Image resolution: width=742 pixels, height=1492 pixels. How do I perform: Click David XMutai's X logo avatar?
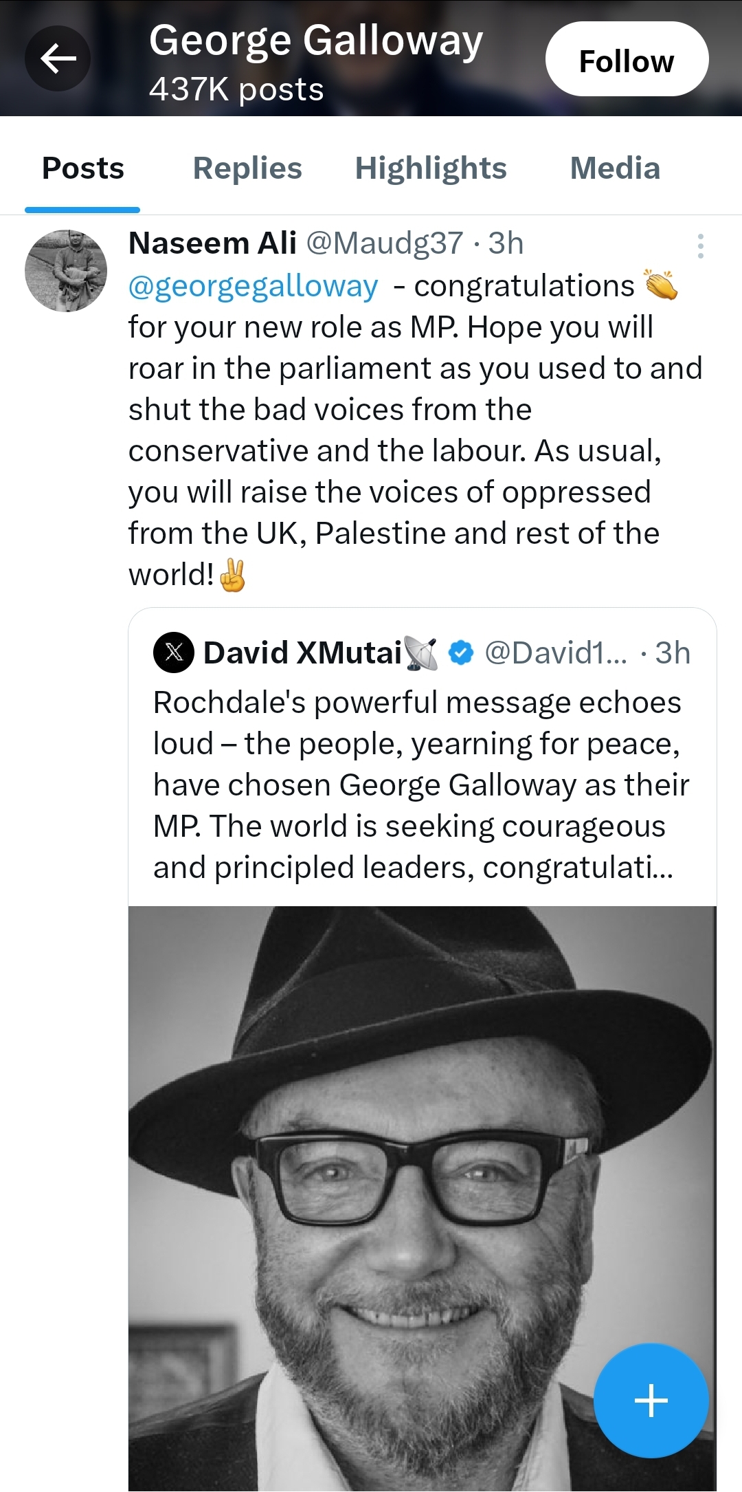174,652
